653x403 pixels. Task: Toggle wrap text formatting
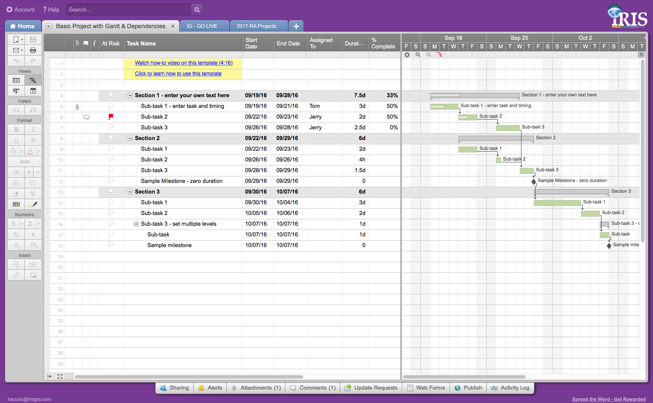coord(33,183)
